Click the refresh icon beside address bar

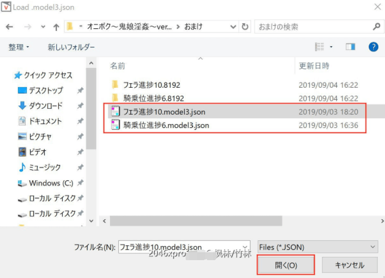(245, 26)
